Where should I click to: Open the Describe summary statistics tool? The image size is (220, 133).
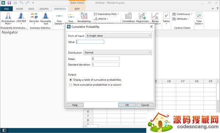(34, 18)
